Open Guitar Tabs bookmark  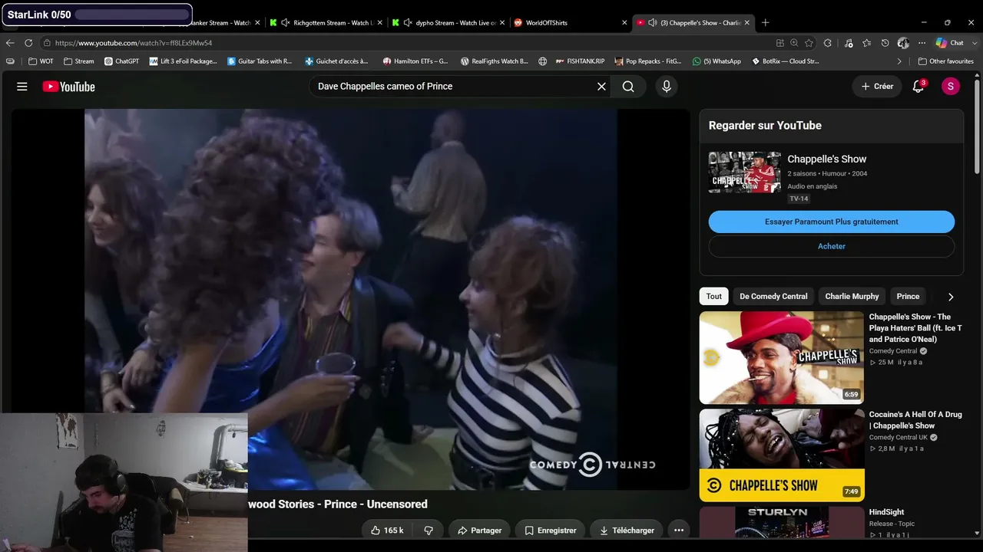tap(260, 61)
